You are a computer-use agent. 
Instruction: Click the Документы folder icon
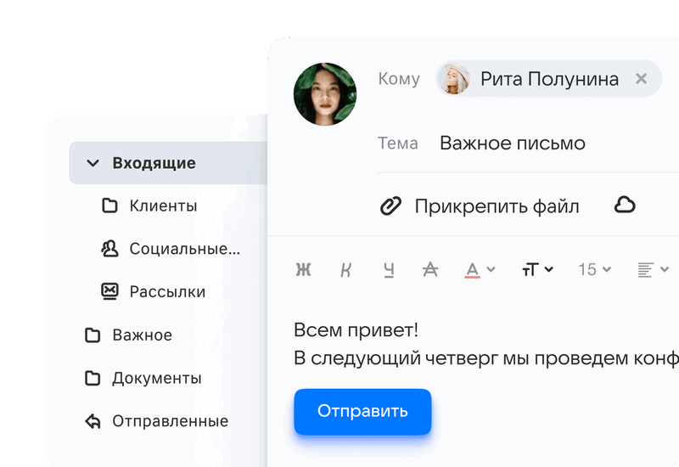(93, 378)
